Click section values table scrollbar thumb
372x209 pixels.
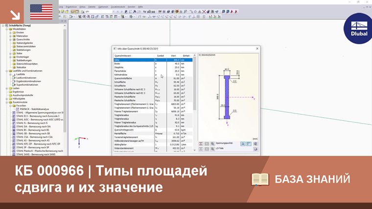click(x=194, y=84)
